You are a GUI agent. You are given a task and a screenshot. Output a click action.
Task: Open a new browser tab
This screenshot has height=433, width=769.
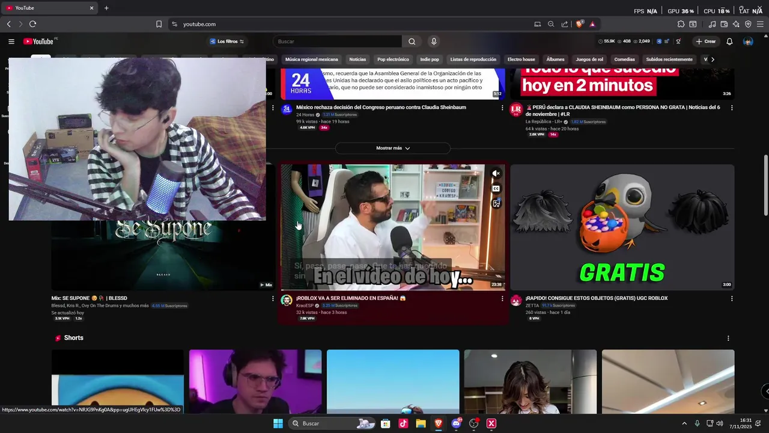106,8
